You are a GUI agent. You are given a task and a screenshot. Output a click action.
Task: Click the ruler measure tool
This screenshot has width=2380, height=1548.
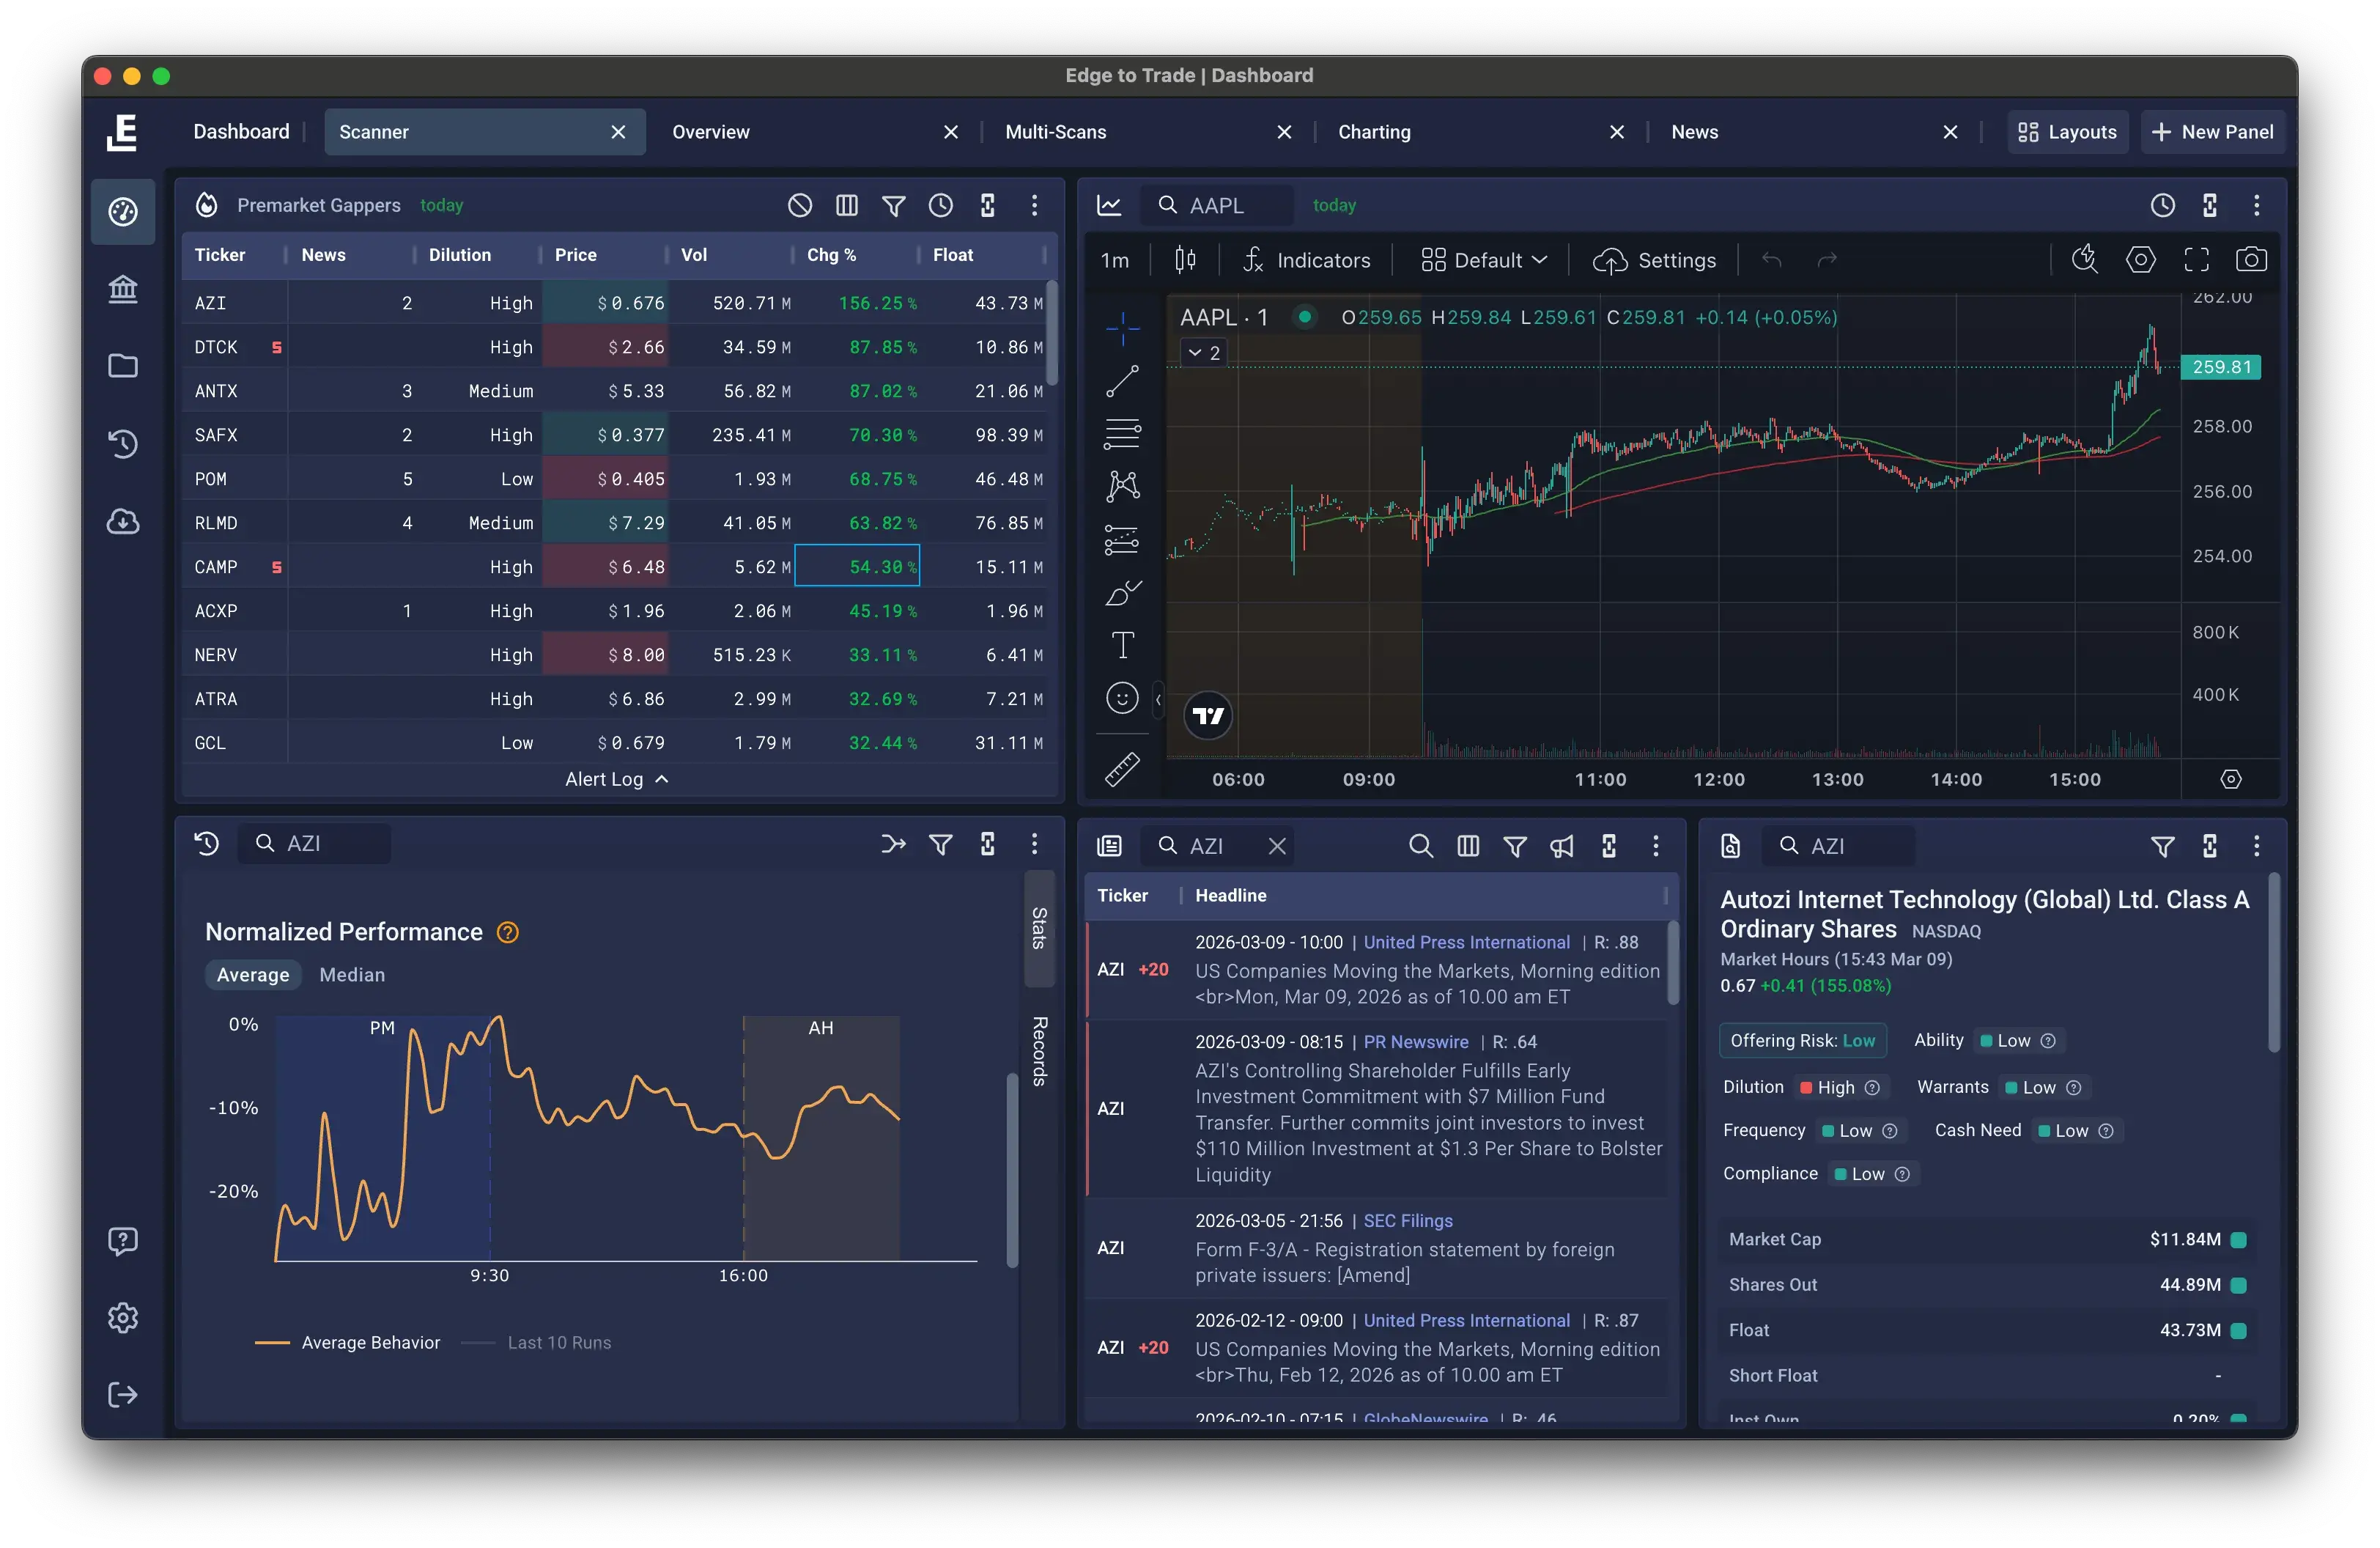point(1122,769)
